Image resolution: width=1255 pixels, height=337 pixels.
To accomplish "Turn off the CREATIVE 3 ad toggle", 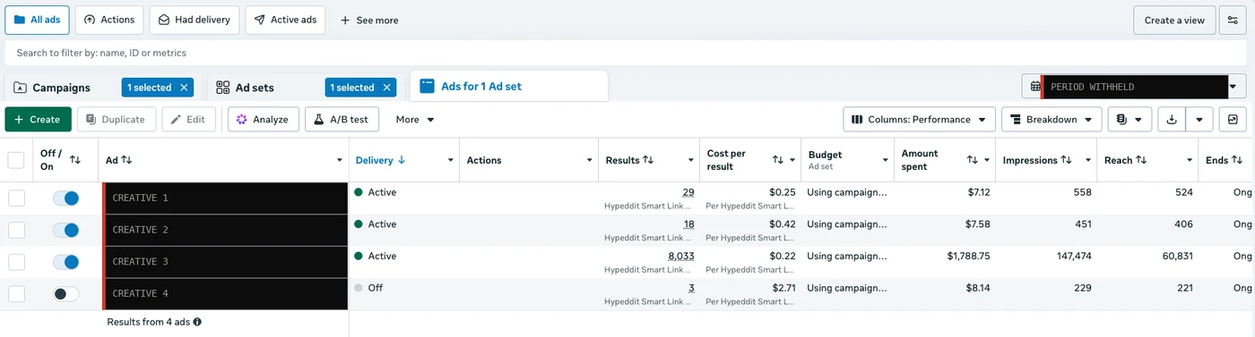I will click(x=65, y=262).
